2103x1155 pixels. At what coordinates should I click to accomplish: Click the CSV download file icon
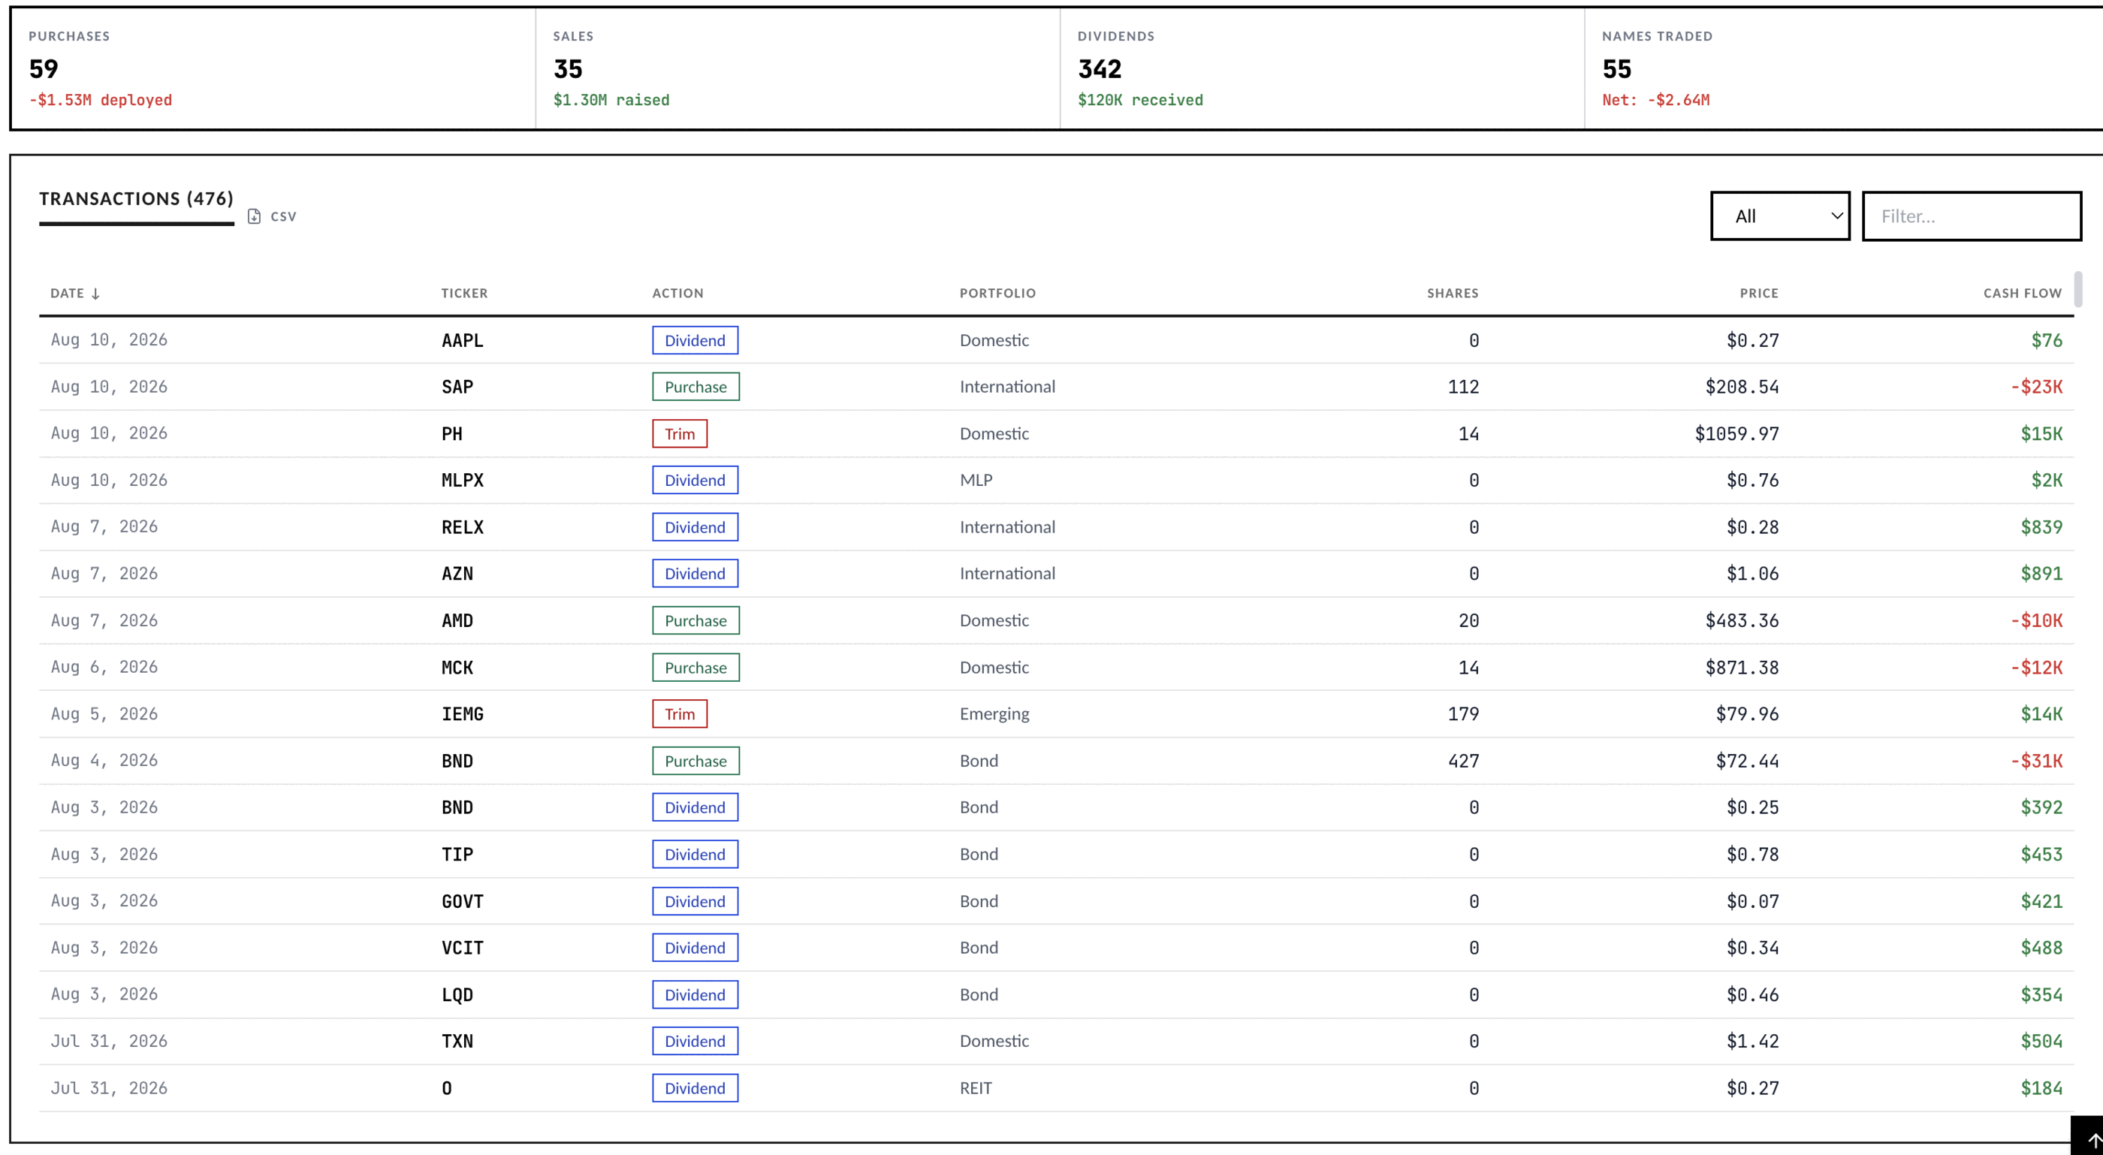pos(254,216)
